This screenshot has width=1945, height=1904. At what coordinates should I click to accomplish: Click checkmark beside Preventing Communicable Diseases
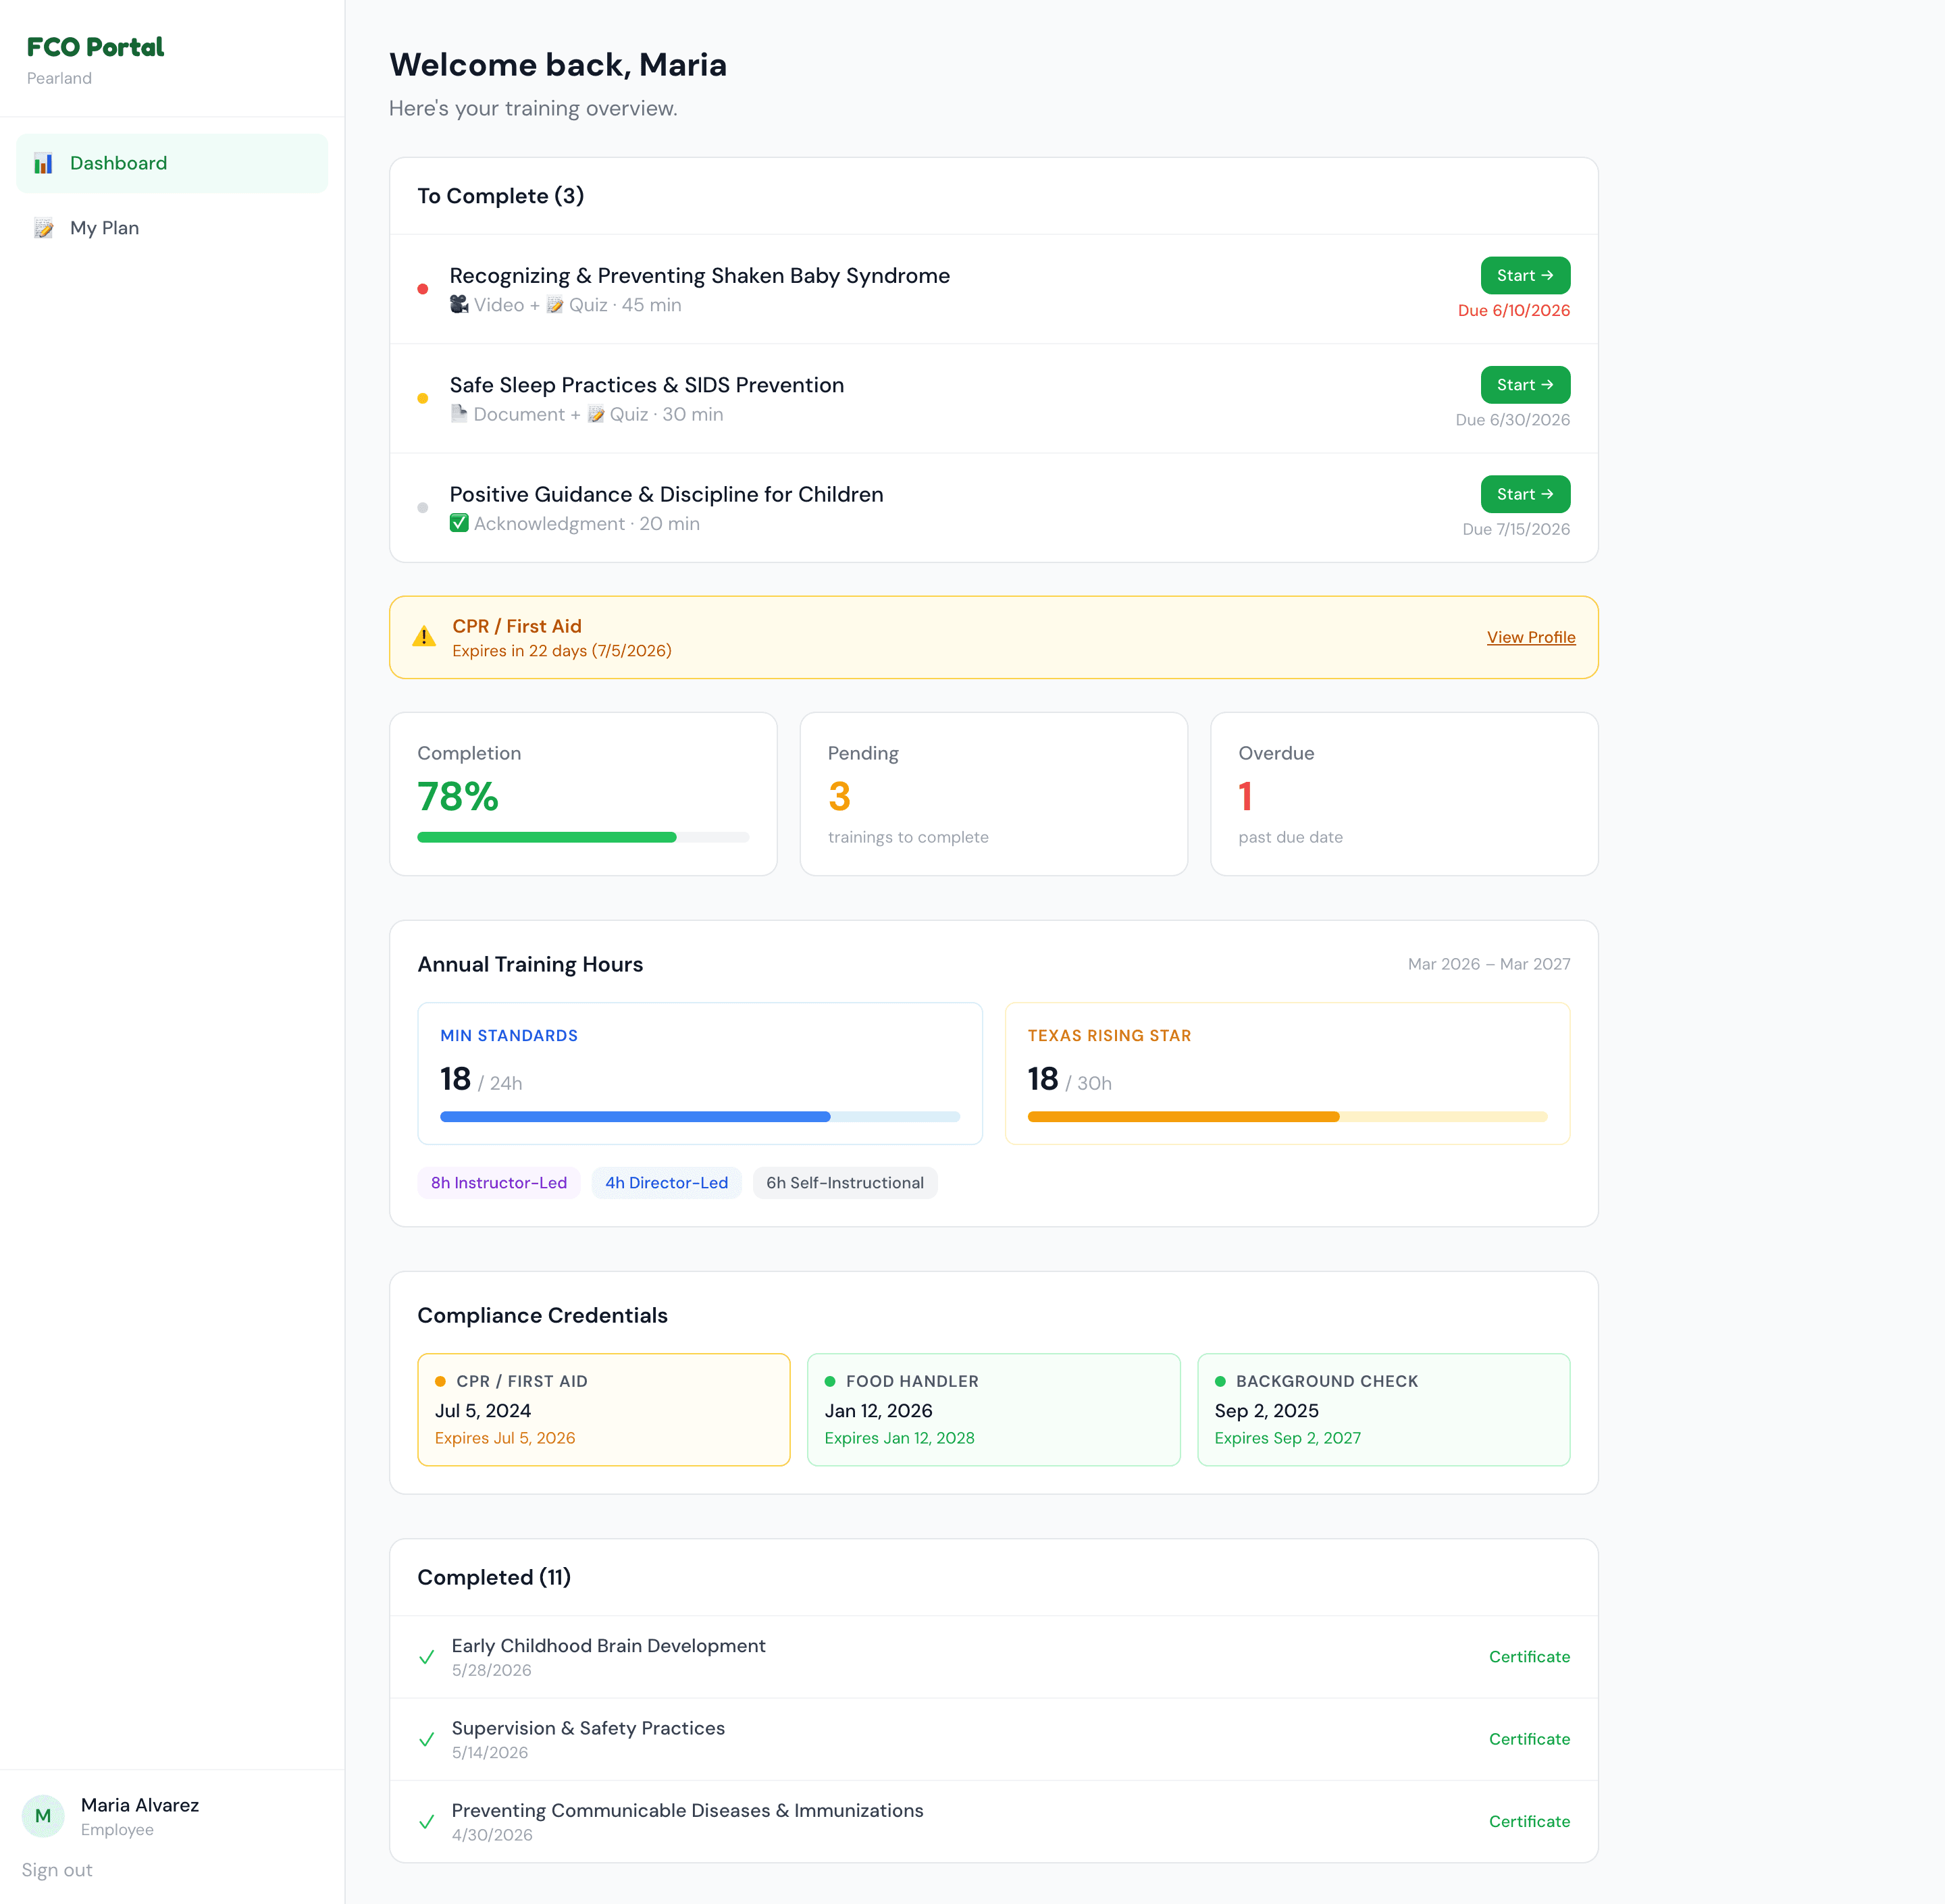(x=427, y=1822)
